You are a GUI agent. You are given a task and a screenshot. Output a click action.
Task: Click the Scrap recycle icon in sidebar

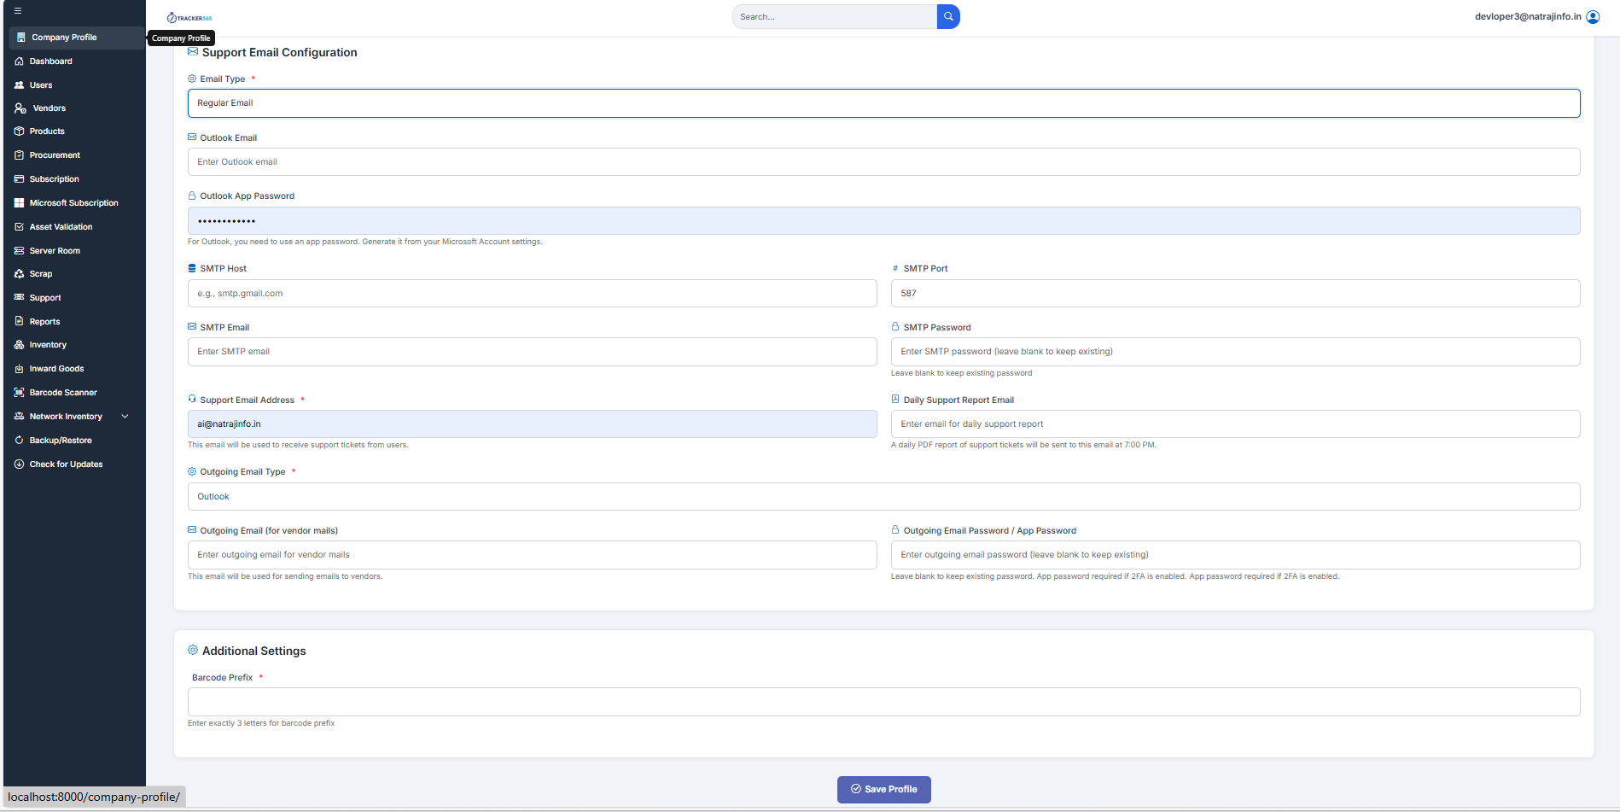[19, 274]
